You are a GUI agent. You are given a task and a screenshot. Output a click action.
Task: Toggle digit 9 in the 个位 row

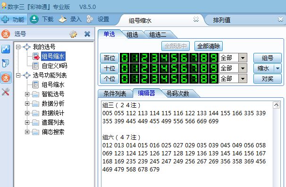(x=214, y=79)
